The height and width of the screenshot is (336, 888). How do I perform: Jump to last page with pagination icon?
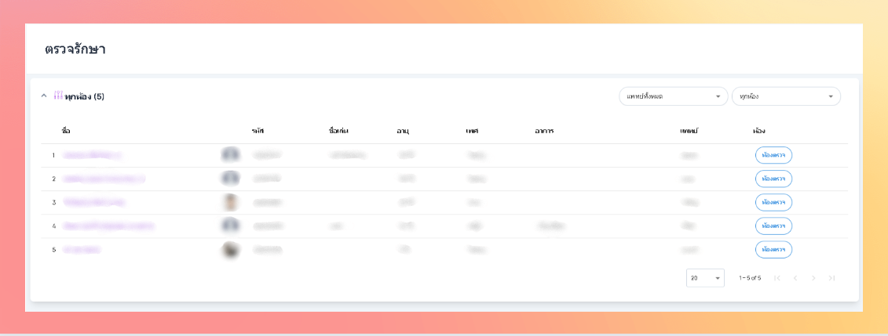click(x=832, y=278)
